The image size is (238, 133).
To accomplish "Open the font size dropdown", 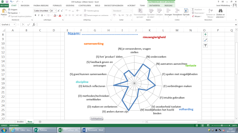I will coord(56,11).
